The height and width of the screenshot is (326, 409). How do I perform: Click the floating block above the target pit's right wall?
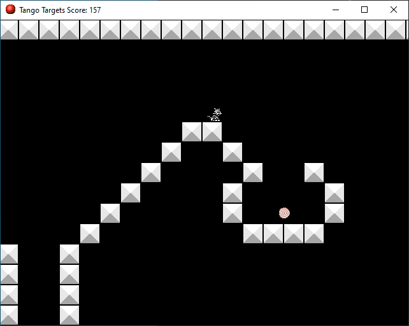pos(314,173)
